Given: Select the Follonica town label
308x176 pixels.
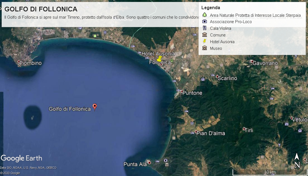Looking at the screenshot, I should click(160, 63).
